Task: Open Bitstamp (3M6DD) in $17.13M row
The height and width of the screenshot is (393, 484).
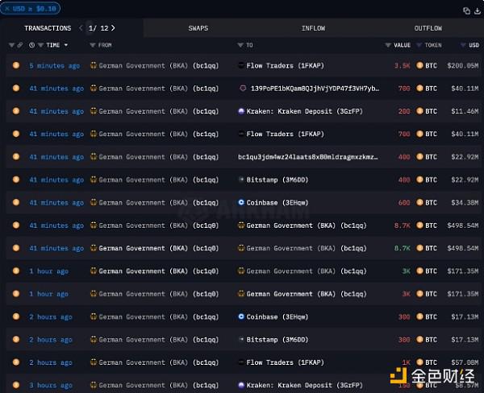Action: coord(277,340)
